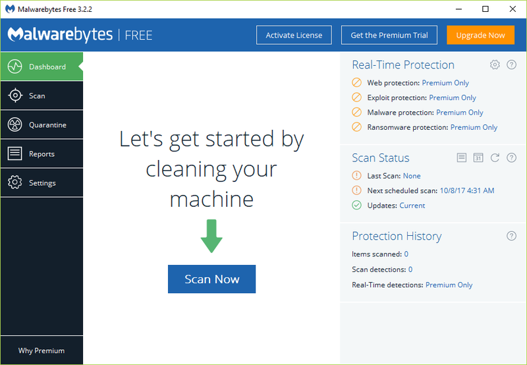This screenshot has height=365, width=527.
Task: Click Premium Only link for Exploit protection
Action: point(453,98)
